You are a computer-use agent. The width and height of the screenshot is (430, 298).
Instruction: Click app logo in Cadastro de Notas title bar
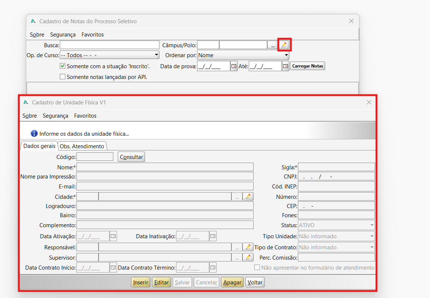click(x=33, y=21)
